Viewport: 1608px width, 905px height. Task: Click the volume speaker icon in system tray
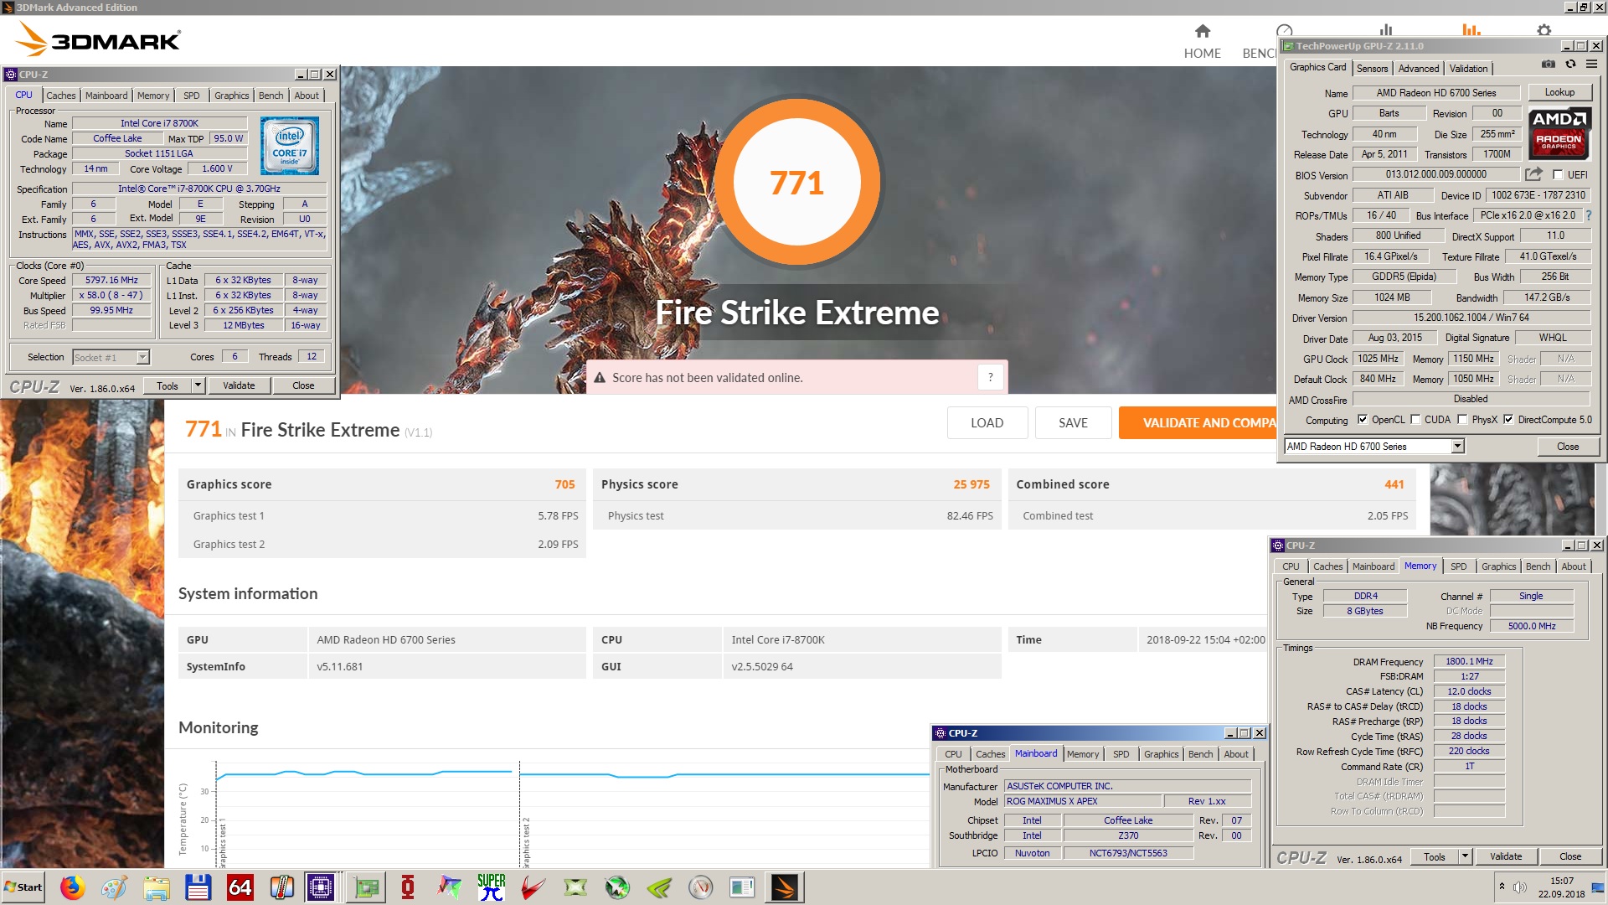(x=1519, y=887)
